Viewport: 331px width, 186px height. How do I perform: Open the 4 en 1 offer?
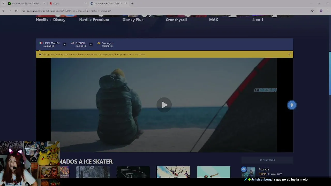(x=258, y=20)
